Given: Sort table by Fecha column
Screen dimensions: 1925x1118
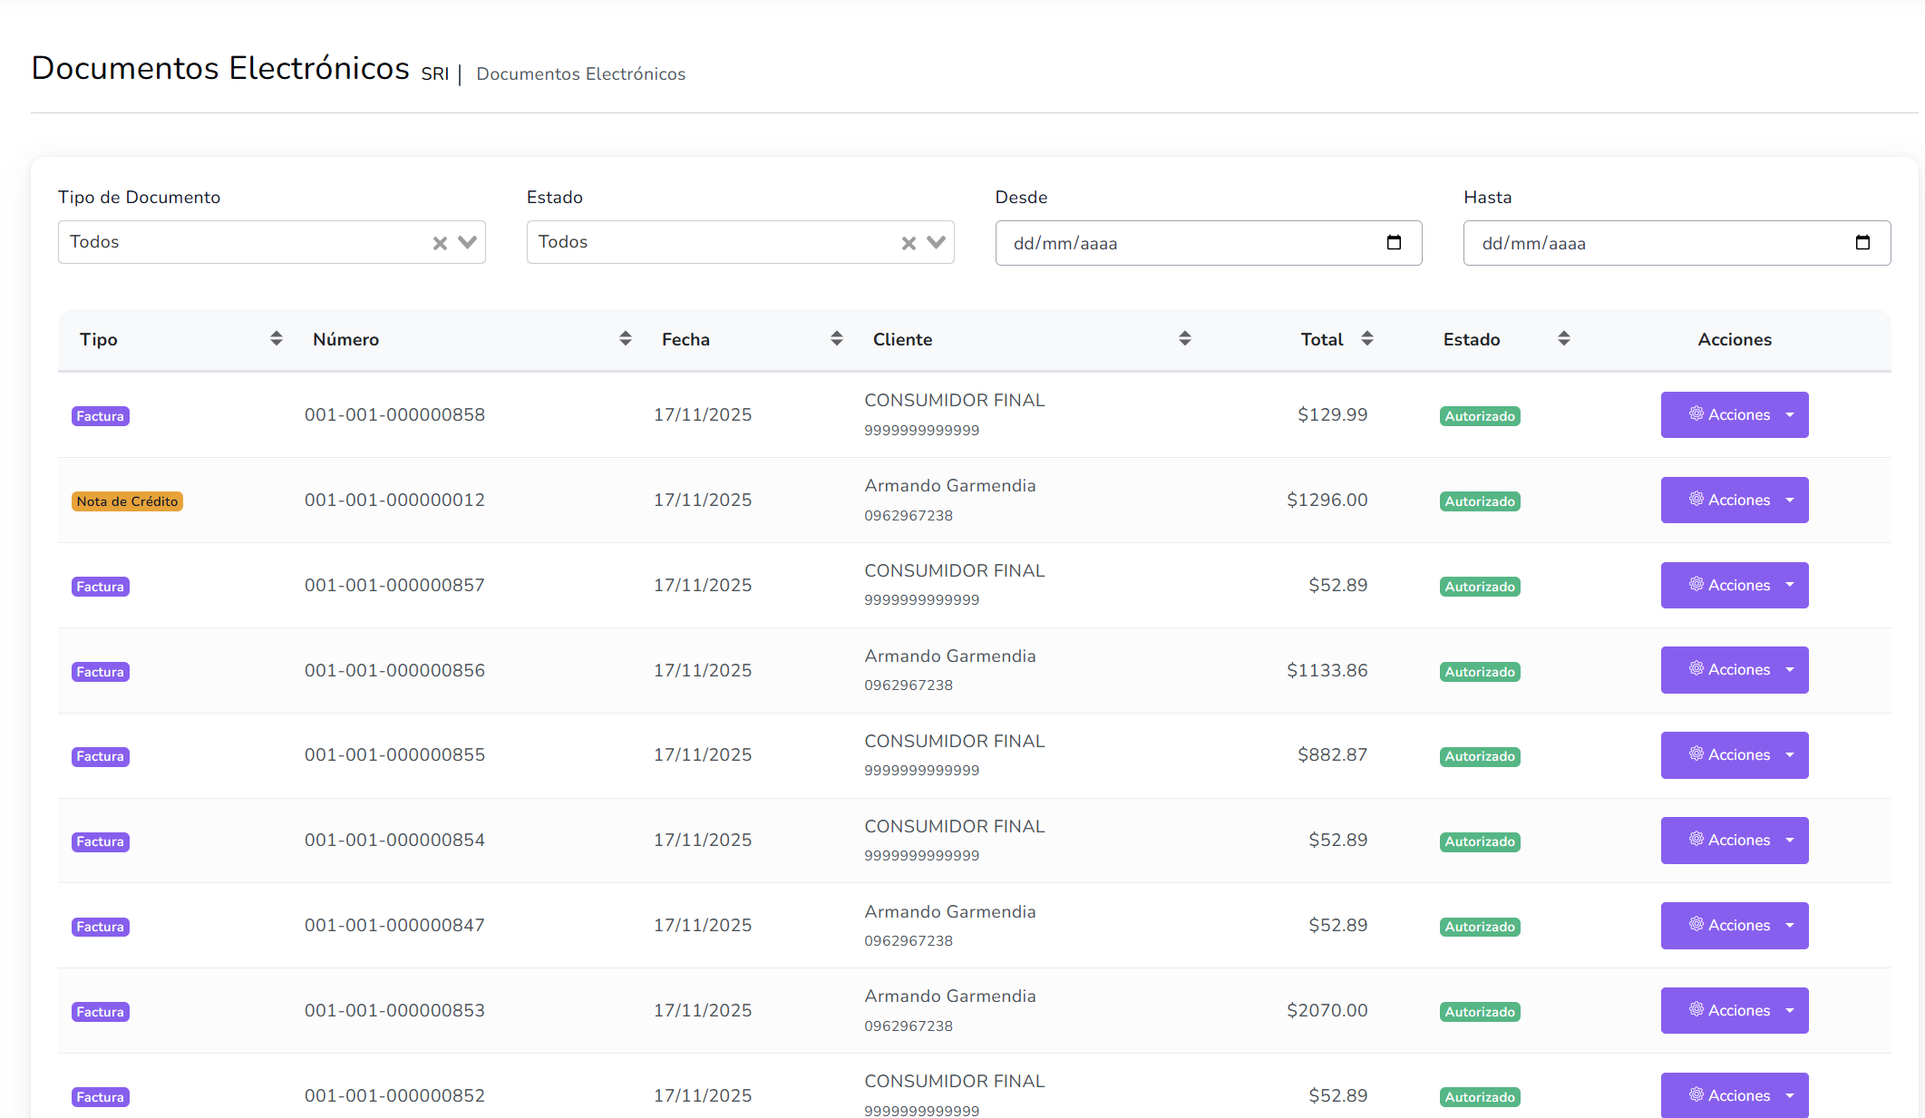Looking at the screenshot, I should [x=837, y=339].
